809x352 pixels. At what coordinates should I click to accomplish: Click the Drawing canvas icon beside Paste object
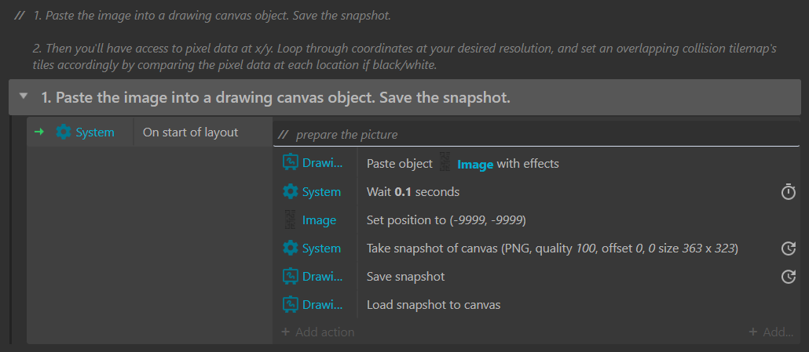291,163
